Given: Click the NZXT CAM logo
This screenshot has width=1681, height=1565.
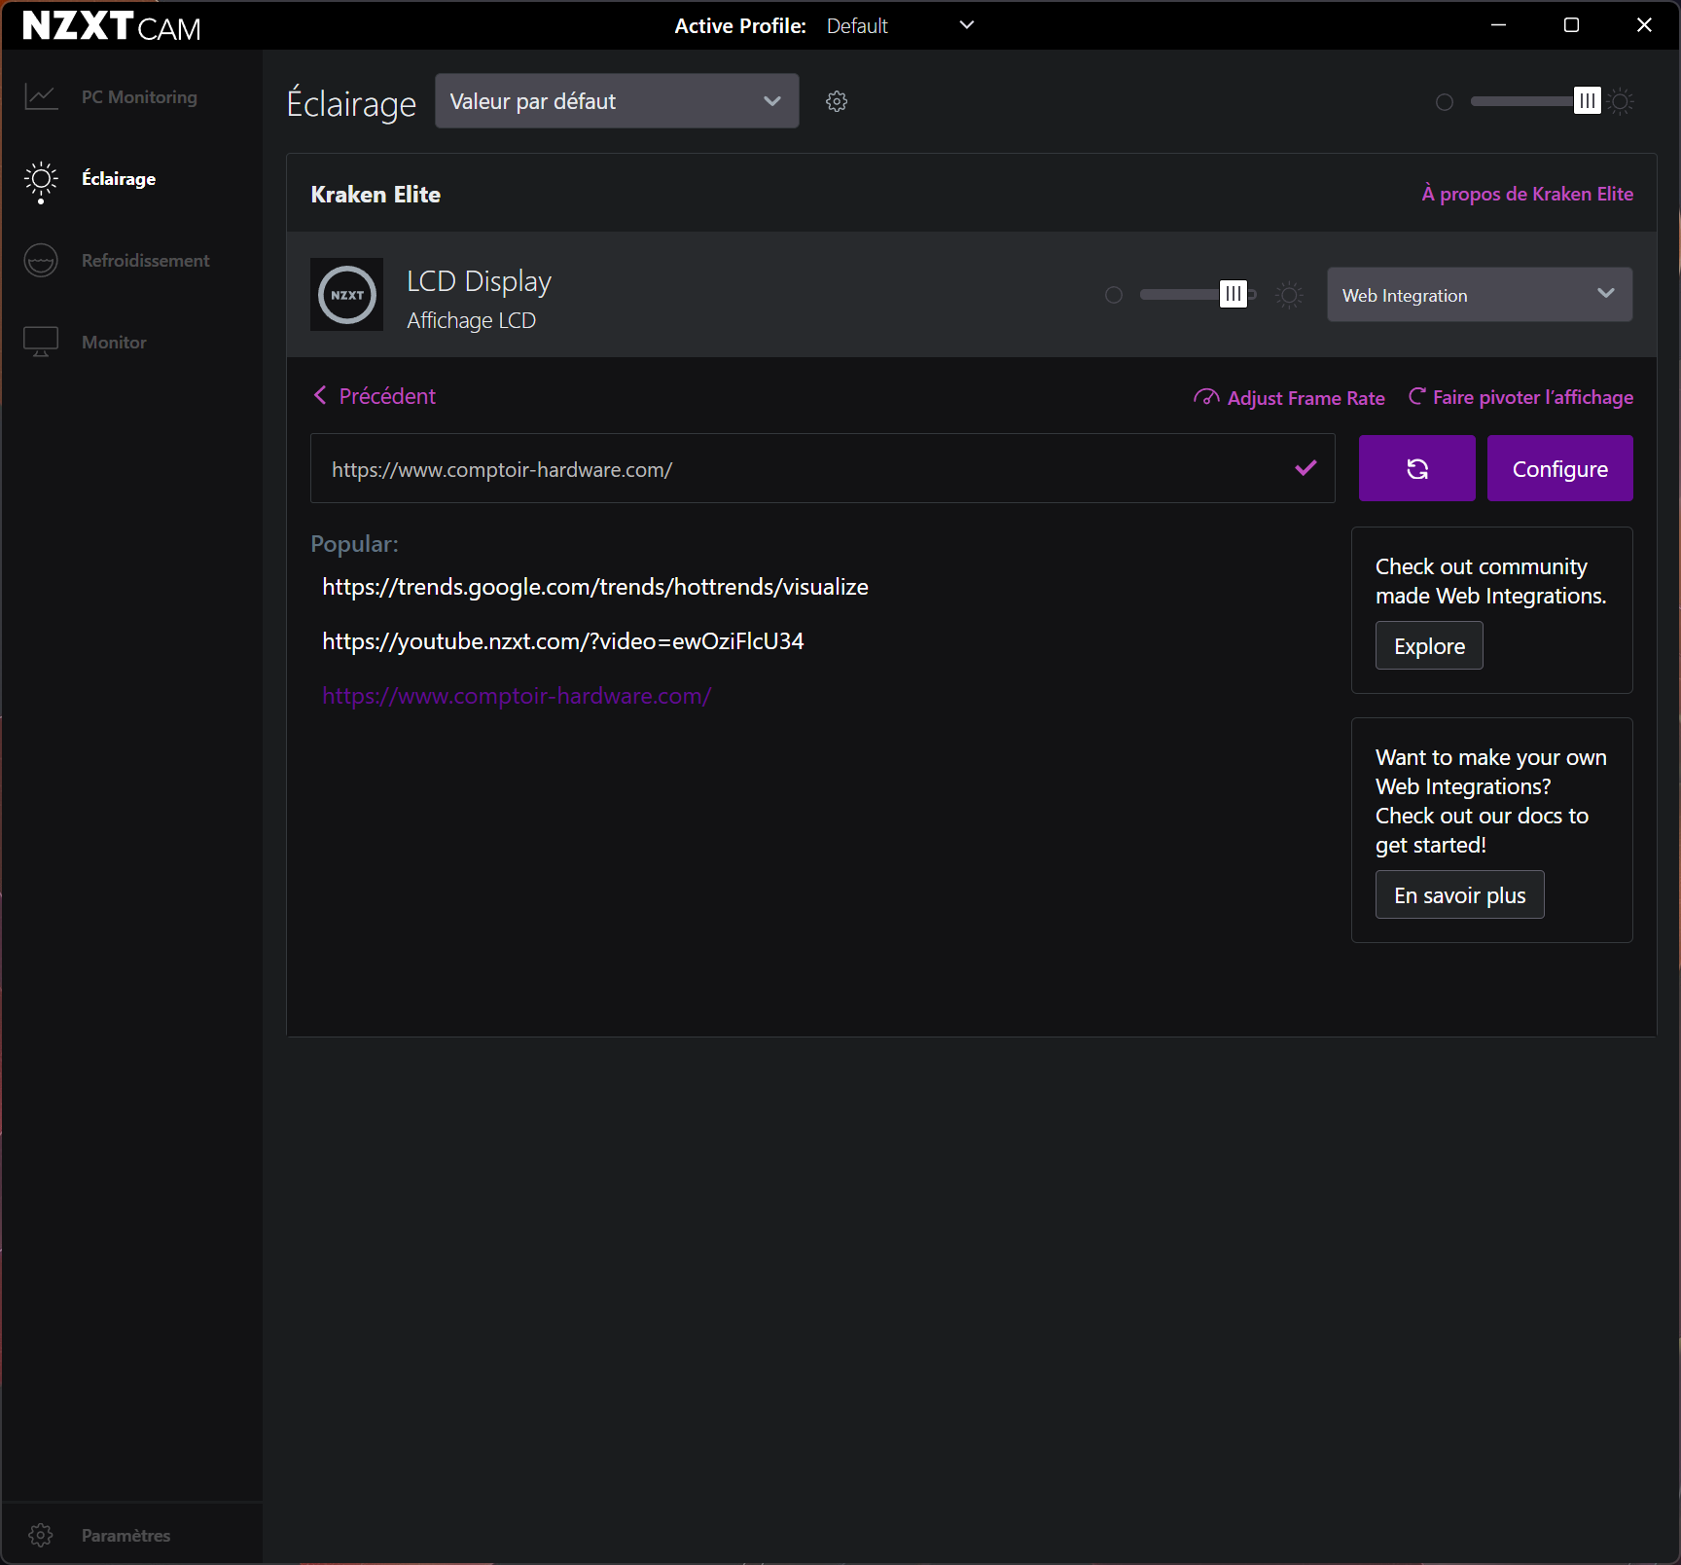Looking at the screenshot, I should [x=111, y=26].
